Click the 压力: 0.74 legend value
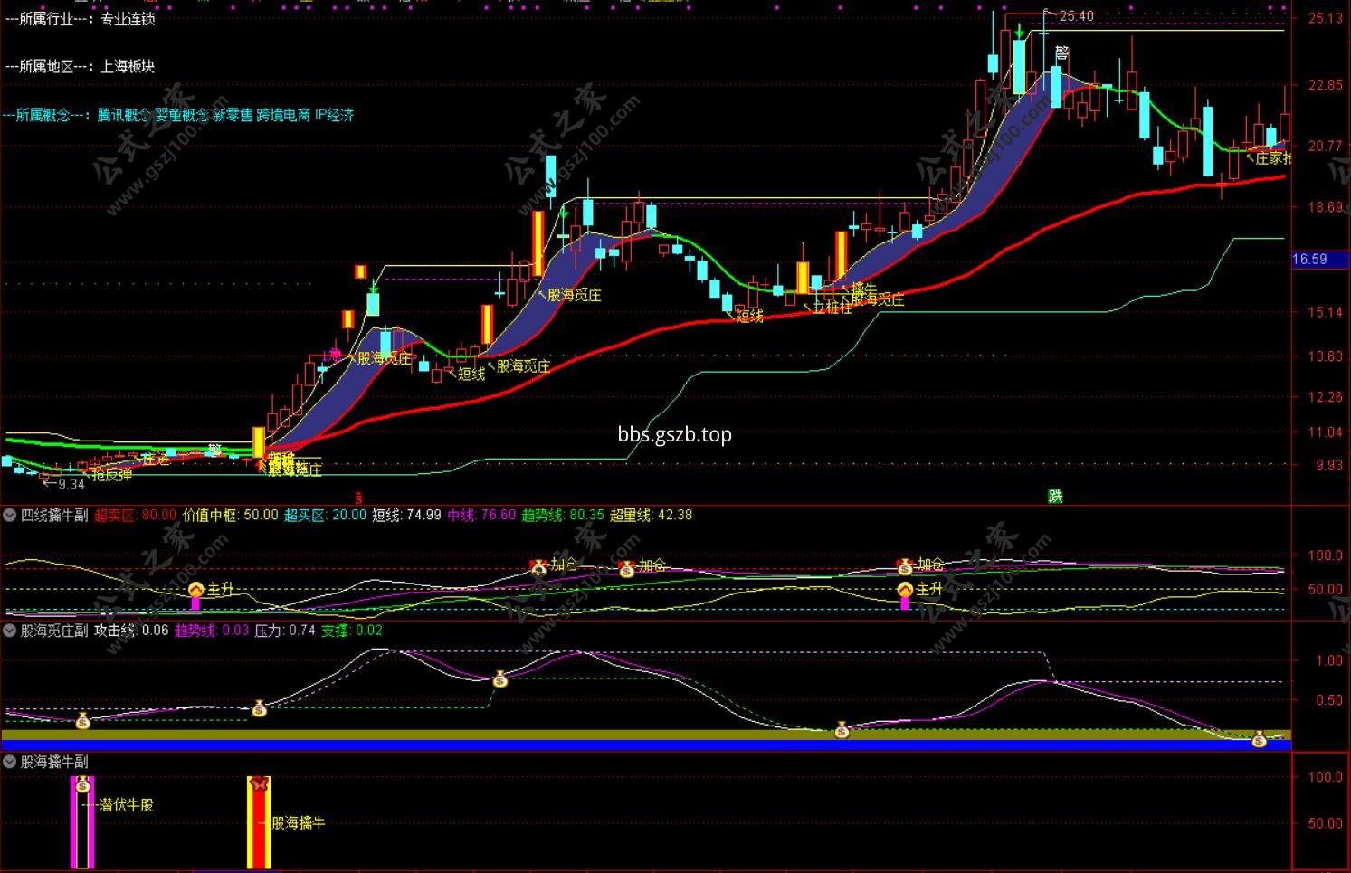This screenshot has height=873, width=1351. coord(285,631)
